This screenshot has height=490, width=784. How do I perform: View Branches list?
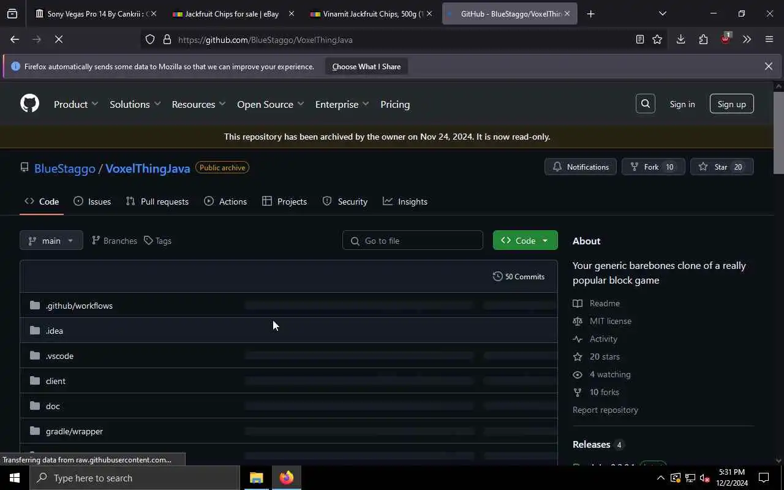[x=114, y=241]
